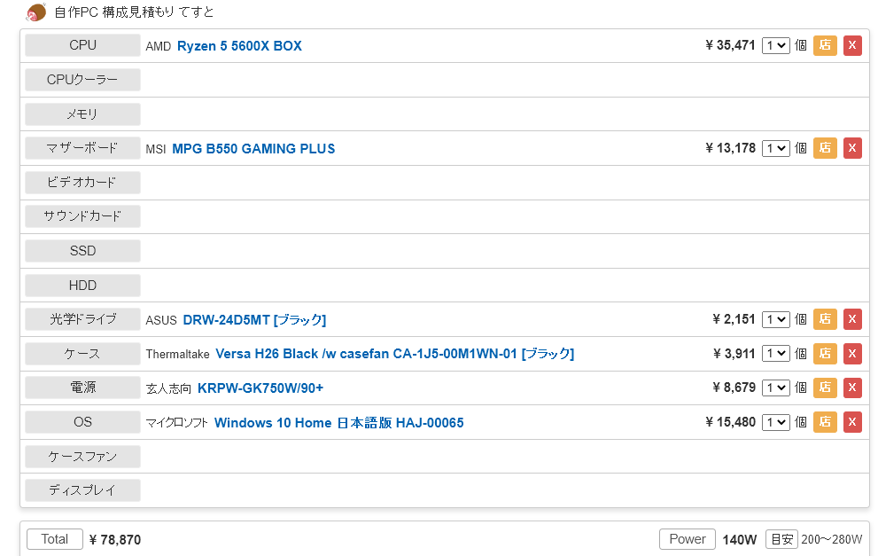Screen dimensions: 878x556
Task: Change quantity dropdown for Ryzen 5 5600X
Action: 775,45
